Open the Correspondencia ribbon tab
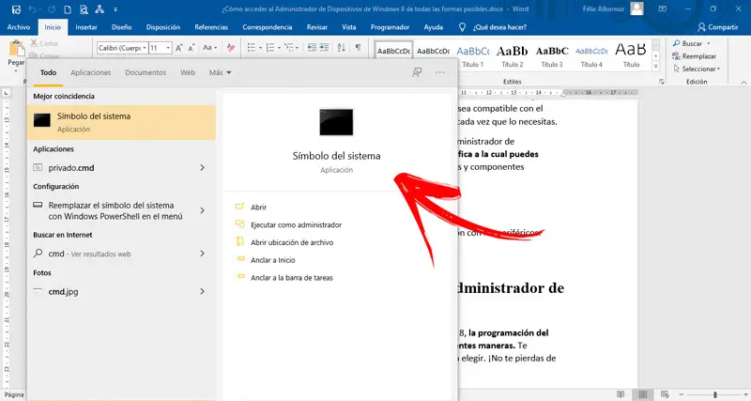751x401 pixels. 268,27
